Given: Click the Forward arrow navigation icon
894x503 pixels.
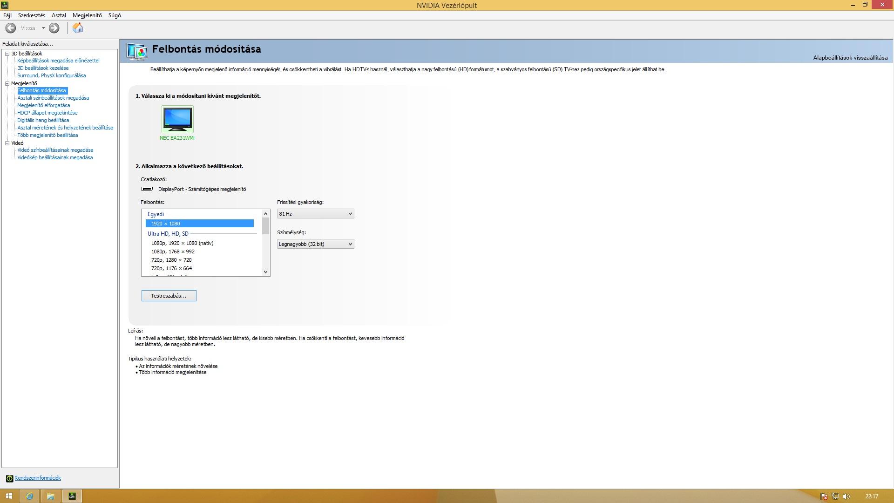Looking at the screenshot, I should [x=54, y=28].
